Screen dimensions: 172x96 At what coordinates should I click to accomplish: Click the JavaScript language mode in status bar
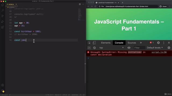75,95
